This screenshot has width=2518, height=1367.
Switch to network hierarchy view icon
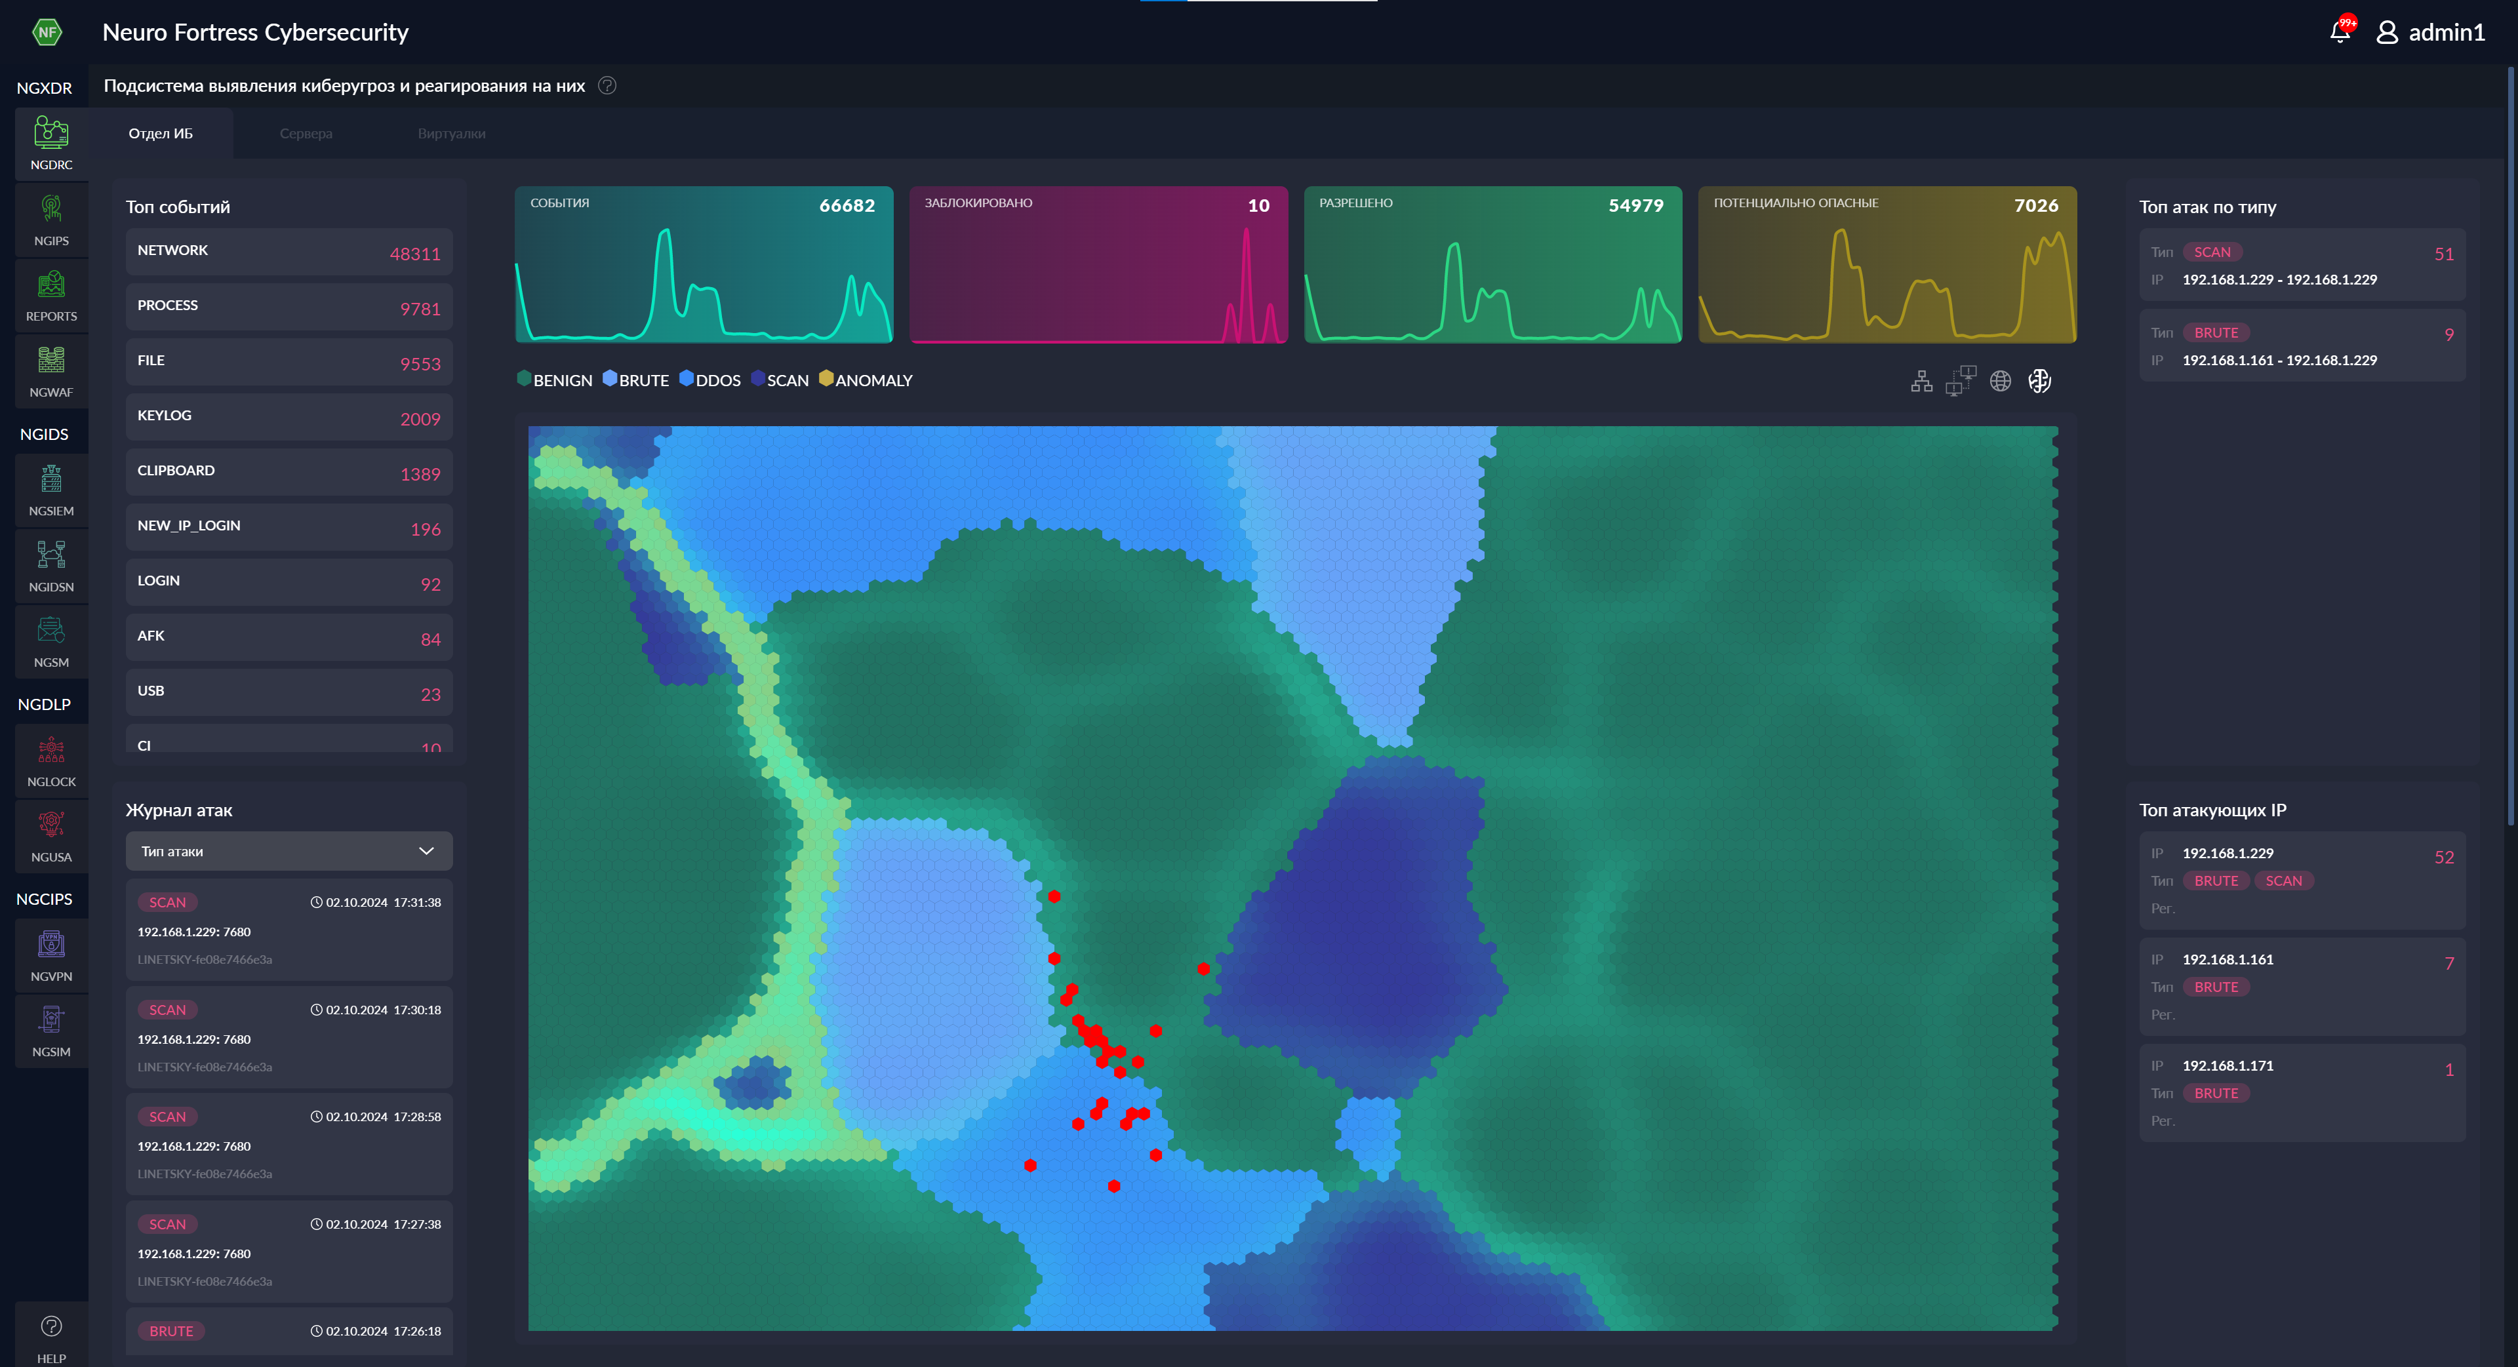1921,381
